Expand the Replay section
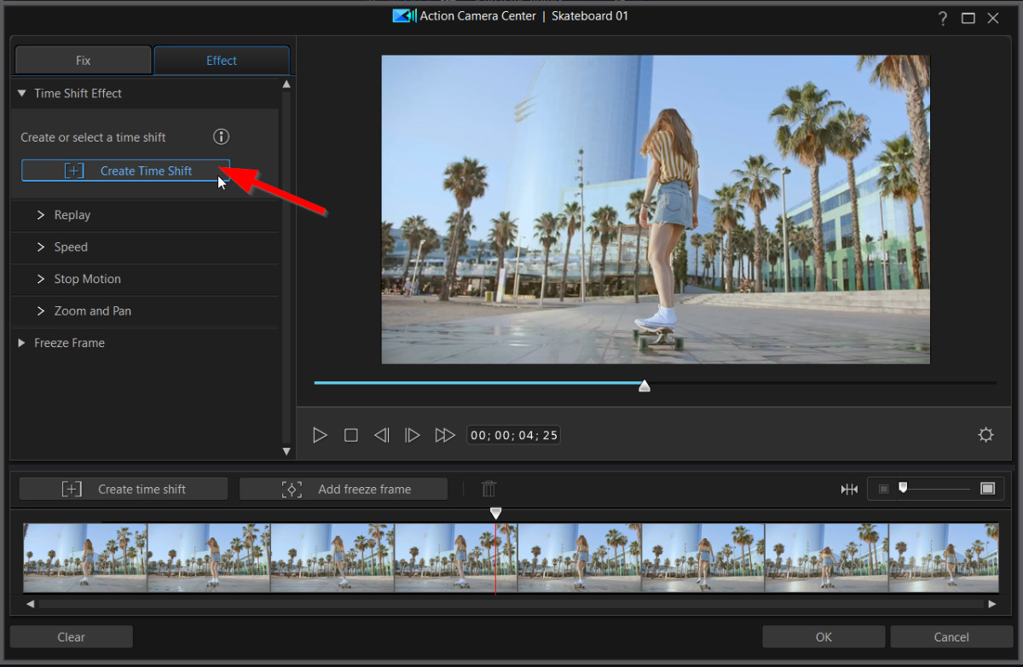 72,215
